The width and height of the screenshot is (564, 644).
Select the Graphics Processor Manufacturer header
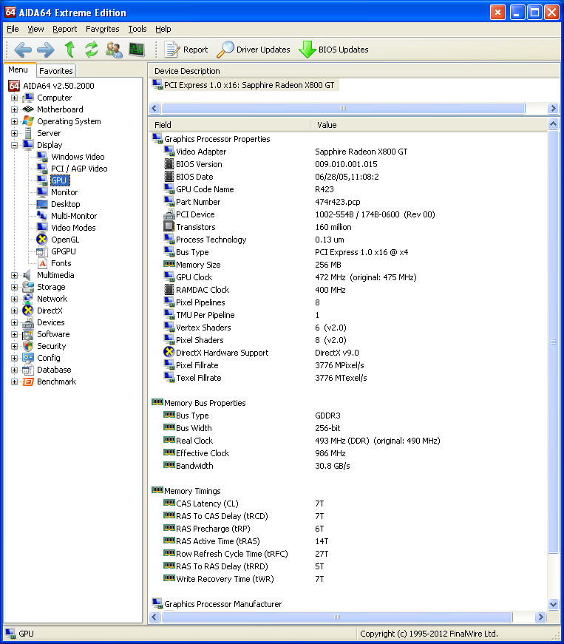[x=223, y=604]
